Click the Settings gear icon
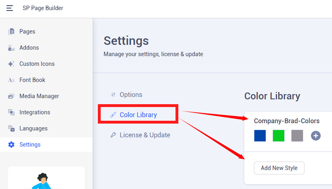 11,145
